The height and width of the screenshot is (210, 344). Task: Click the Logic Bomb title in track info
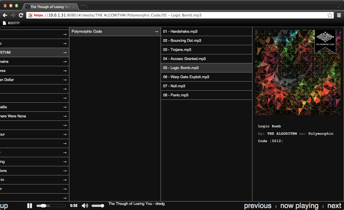270,126
